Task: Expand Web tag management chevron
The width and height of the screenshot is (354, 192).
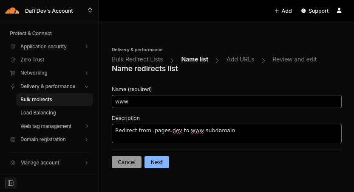Action: [x=87, y=126]
